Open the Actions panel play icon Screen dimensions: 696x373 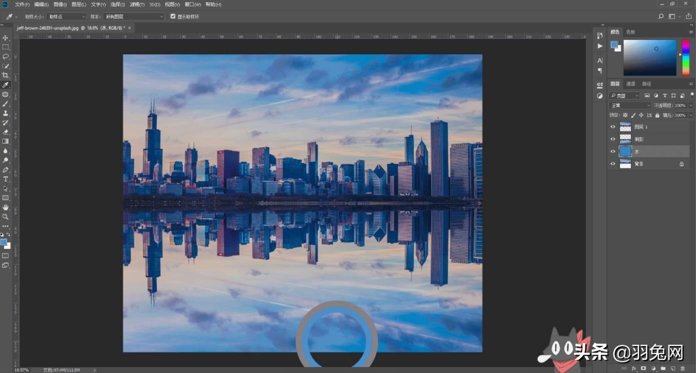tap(600, 46)
